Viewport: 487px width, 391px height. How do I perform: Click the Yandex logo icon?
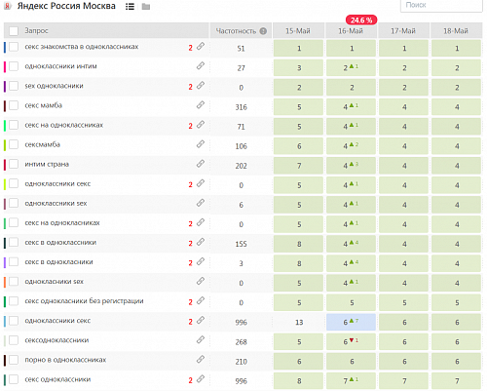(8, 6)
